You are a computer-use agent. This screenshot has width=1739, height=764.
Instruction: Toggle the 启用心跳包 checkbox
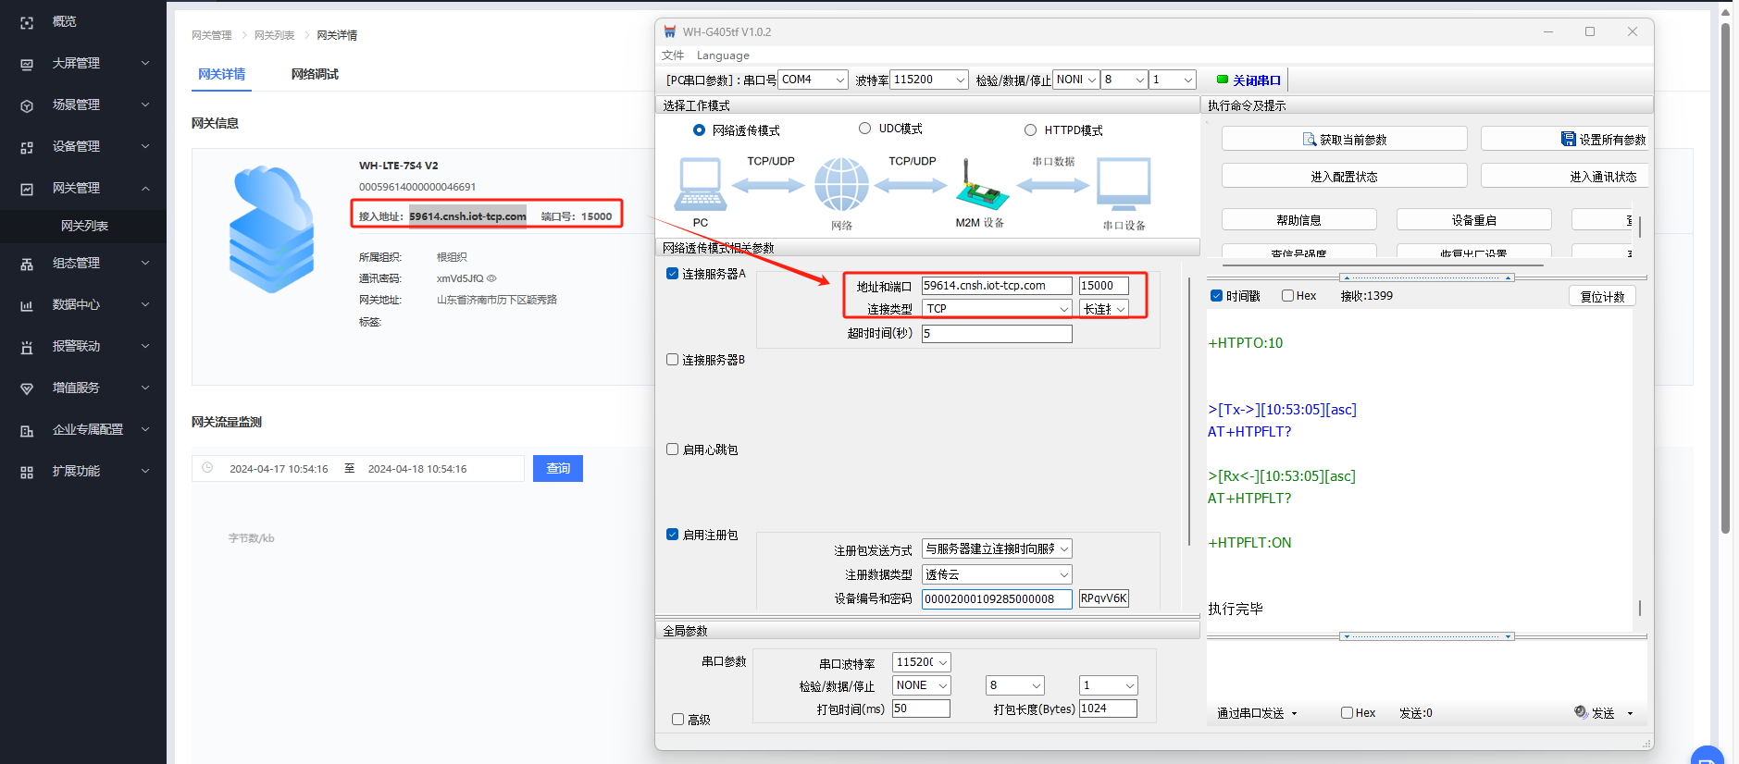point(673,450)
